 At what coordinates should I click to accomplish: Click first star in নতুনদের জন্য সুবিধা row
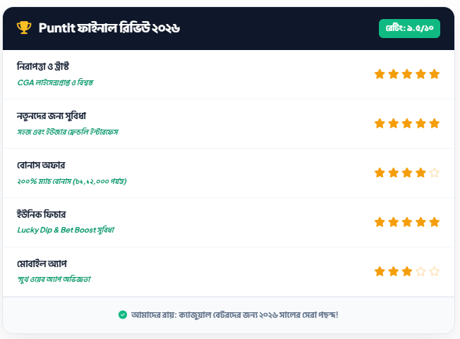380,123
